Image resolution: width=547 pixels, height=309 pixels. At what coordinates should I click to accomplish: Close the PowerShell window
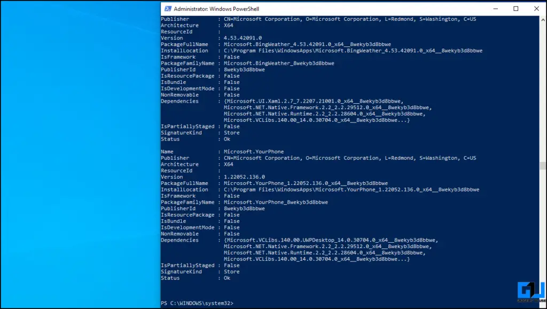536,9
